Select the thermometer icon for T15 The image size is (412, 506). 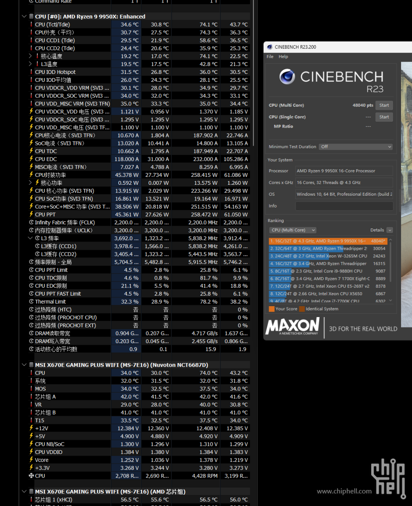31,420
